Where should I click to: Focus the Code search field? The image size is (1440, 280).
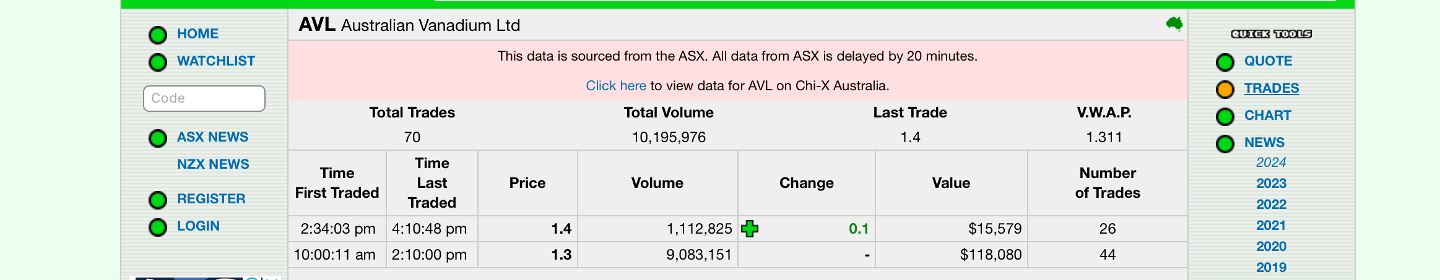(204, 98)
